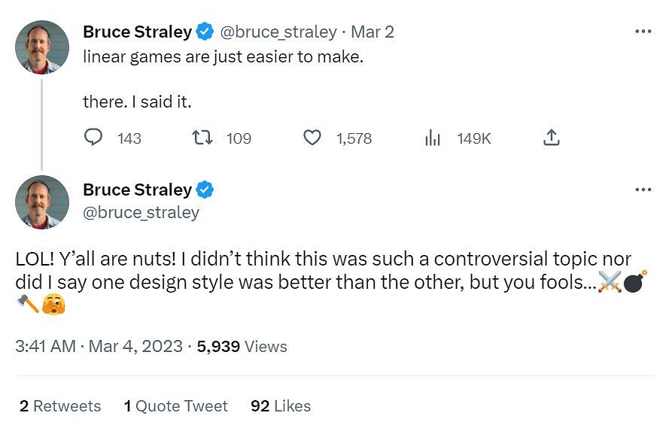Open Bruce Straley's avatar on first tweet
Image resolution: width=672 pixels, height=434 pixels.
click(42, 47)
